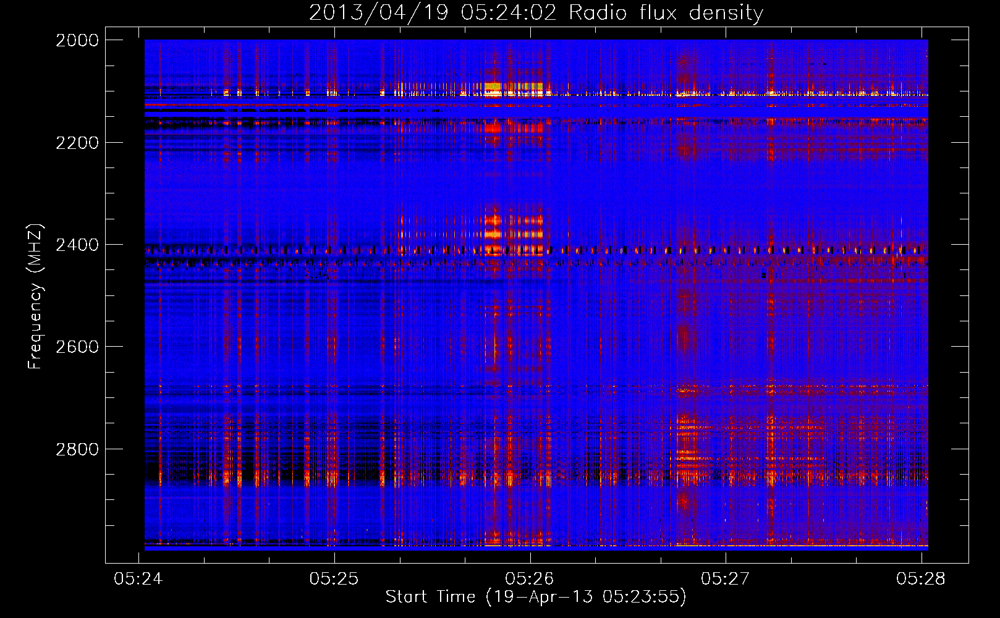Click the 05:27 time tick label
This screenshot has height=618, width=1000.
[726, 578]
